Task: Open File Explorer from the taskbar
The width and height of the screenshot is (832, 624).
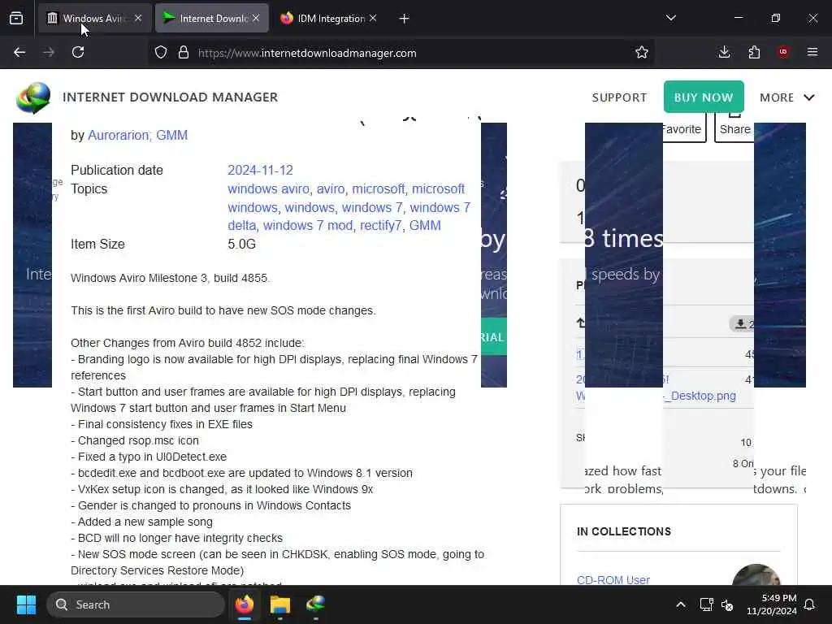Action: (x=280, y=604)
